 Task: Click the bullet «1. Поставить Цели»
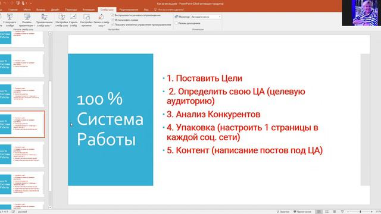click(204, 78)
